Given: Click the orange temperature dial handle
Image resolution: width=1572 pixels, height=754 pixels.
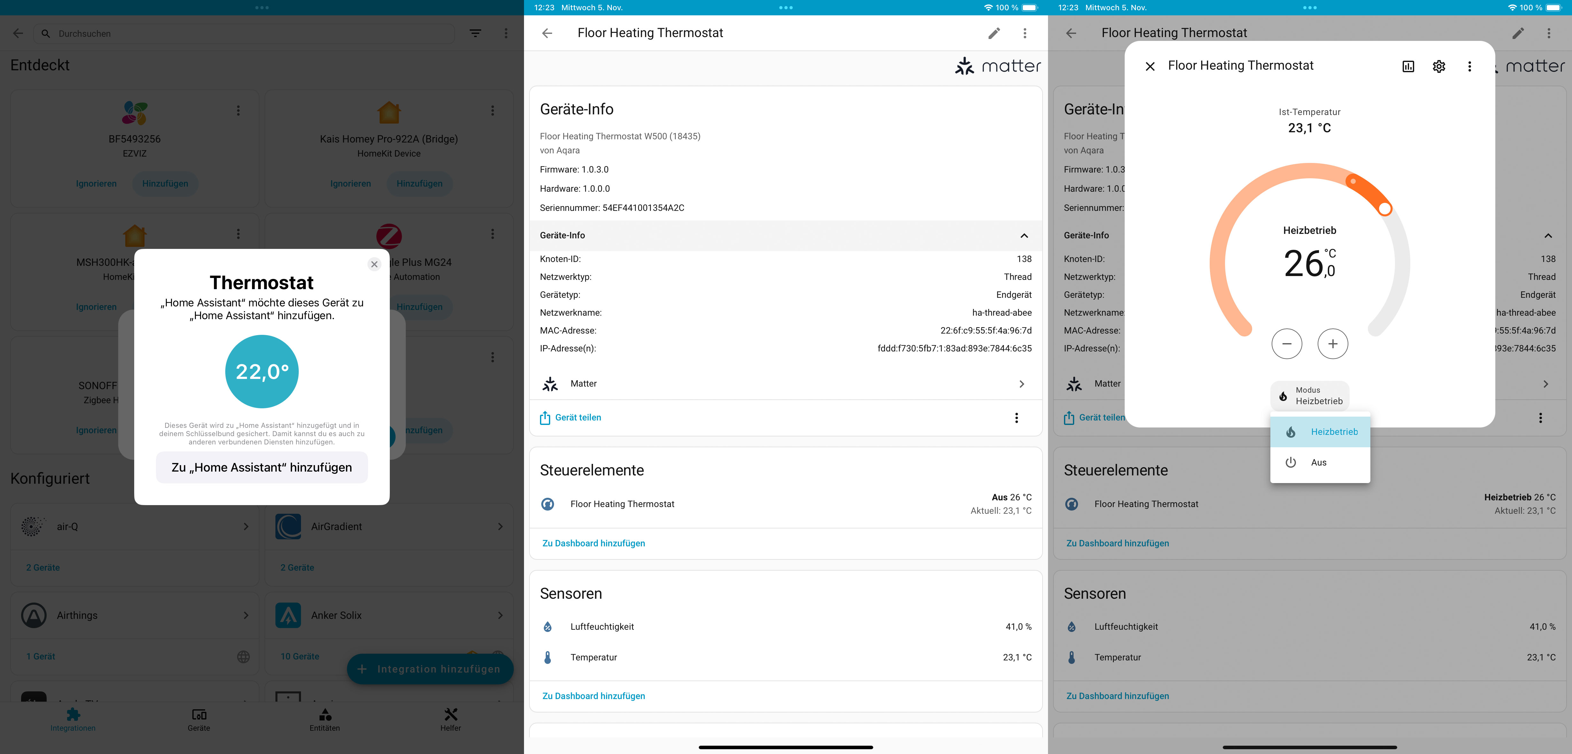Looking at the screenshot, I should tap(1385, 209).
